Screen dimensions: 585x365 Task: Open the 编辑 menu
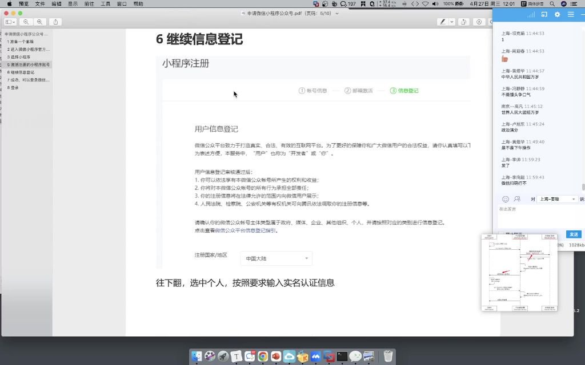pyautogui.click(x=57, y=4)
